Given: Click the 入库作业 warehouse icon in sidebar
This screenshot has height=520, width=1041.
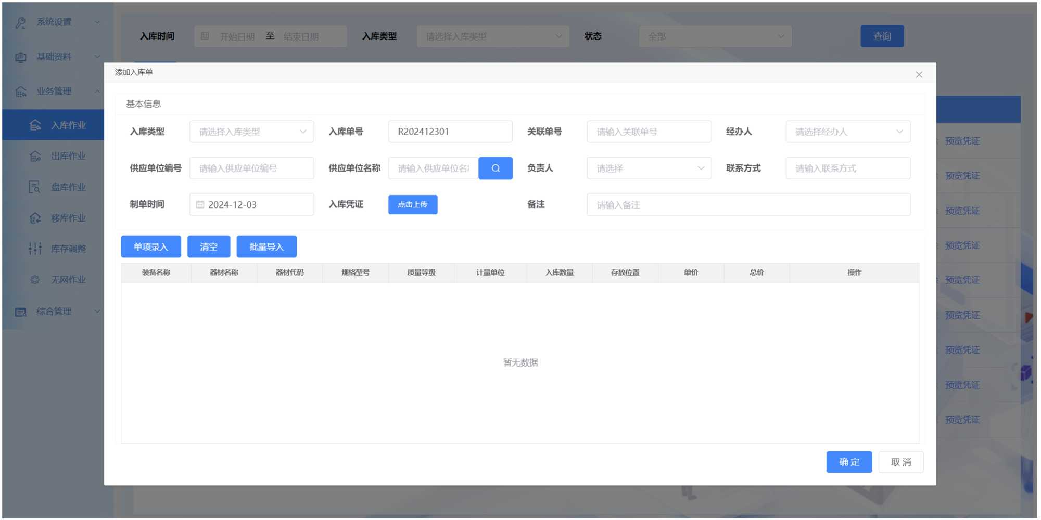Looking at the screenshot, I should [35, 125].
